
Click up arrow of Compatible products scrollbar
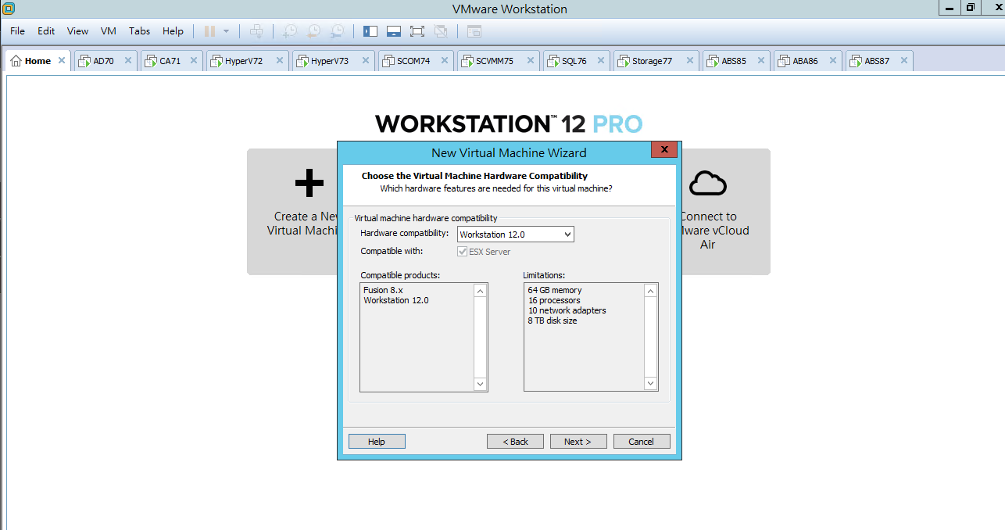(x=481, y=291)
